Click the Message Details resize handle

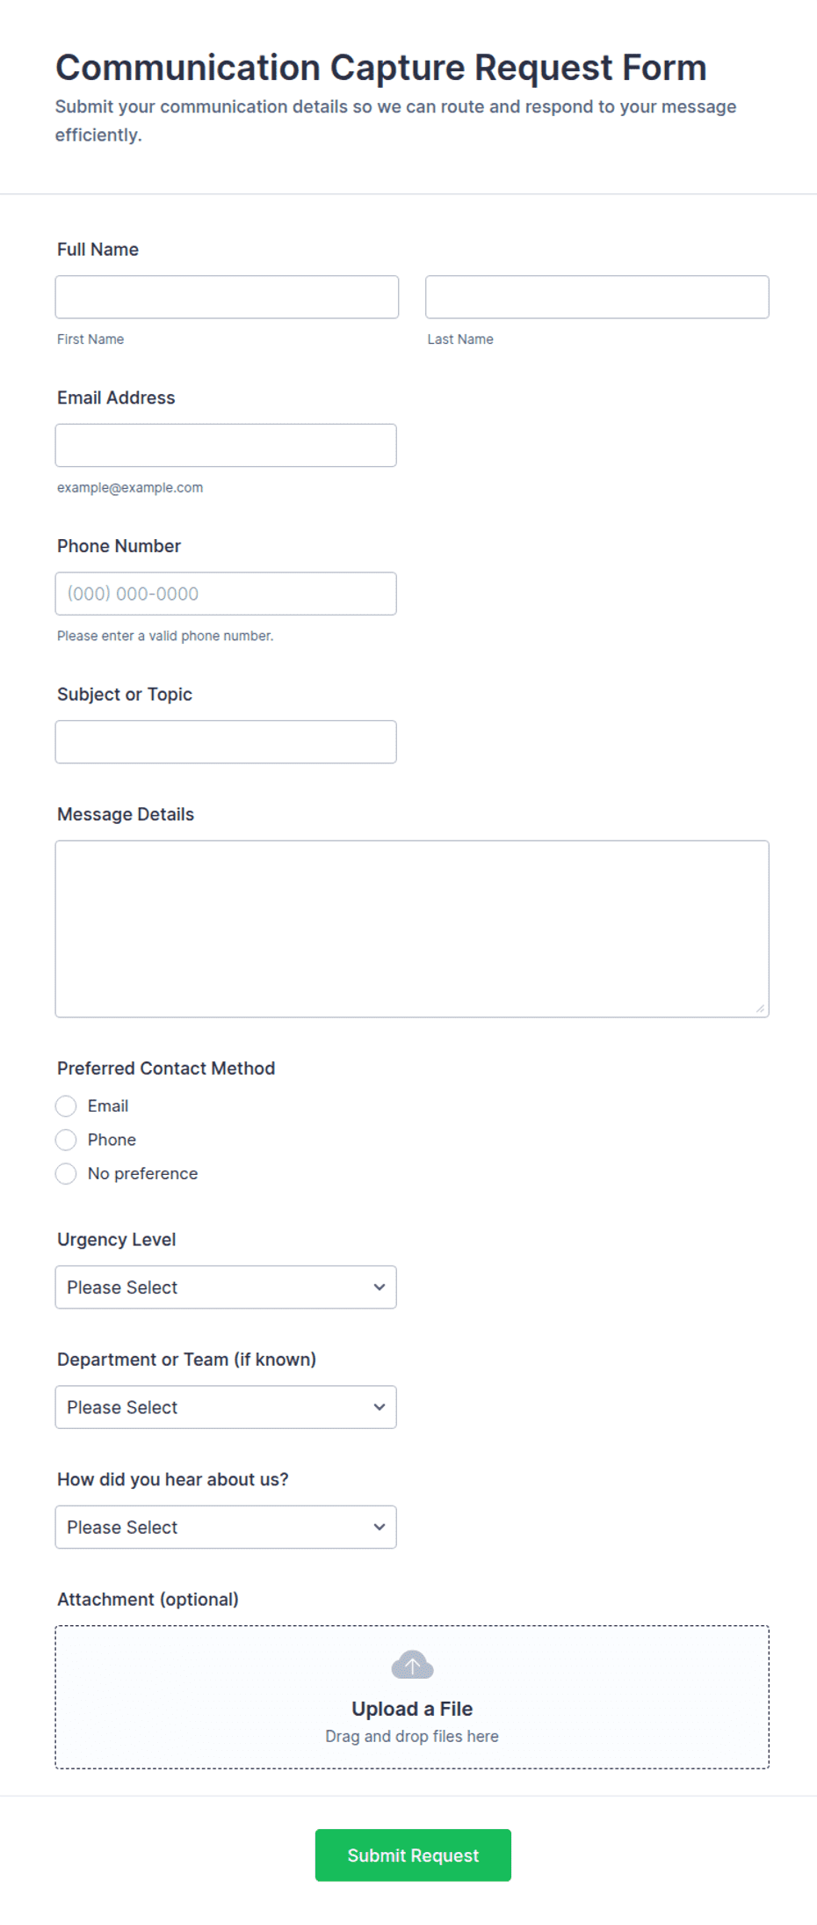click(x=760, y=1008)
